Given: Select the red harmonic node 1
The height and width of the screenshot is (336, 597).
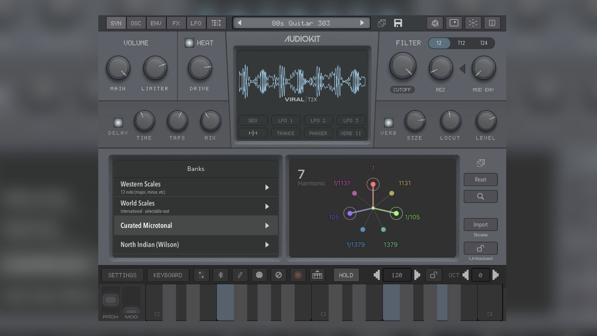Looking at the screenshot, I should (x=373, y=184).
